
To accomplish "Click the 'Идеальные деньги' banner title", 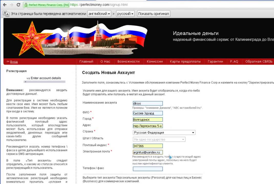I will point(196,33).
